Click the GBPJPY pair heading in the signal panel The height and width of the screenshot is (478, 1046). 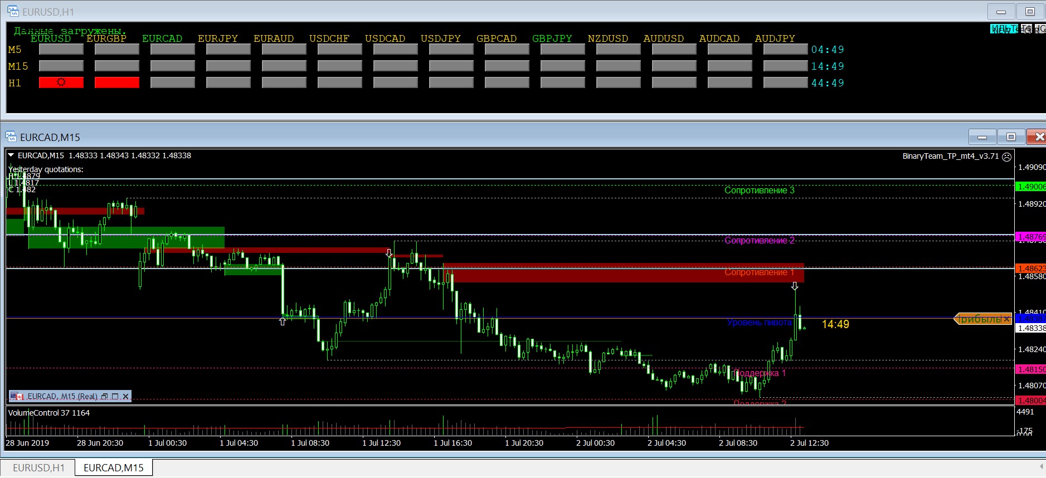pyautogui.click(x=552, y=38)
